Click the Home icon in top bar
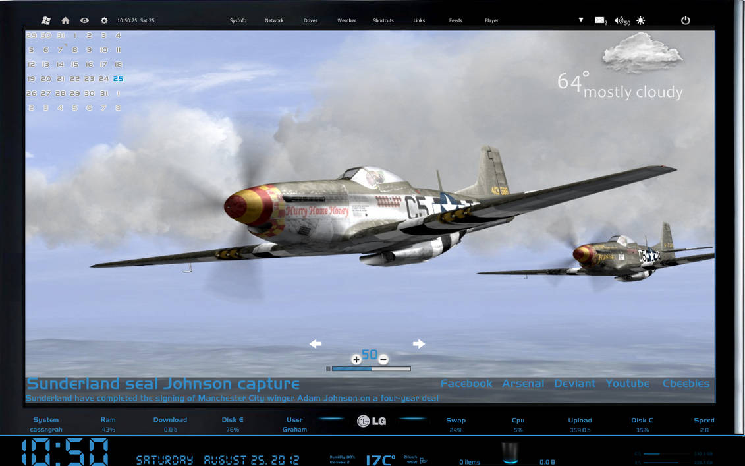Screen dimensions: 745x466 click(66, 20)
